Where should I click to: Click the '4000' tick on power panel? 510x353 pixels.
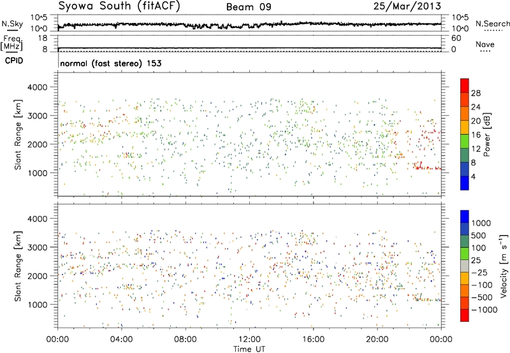coord(37,87)
